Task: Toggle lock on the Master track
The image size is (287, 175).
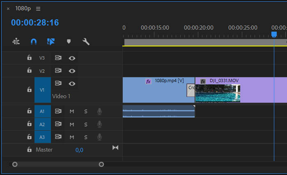Action: point(29,150)
